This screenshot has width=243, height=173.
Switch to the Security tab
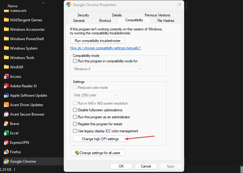tap(83, 15)
